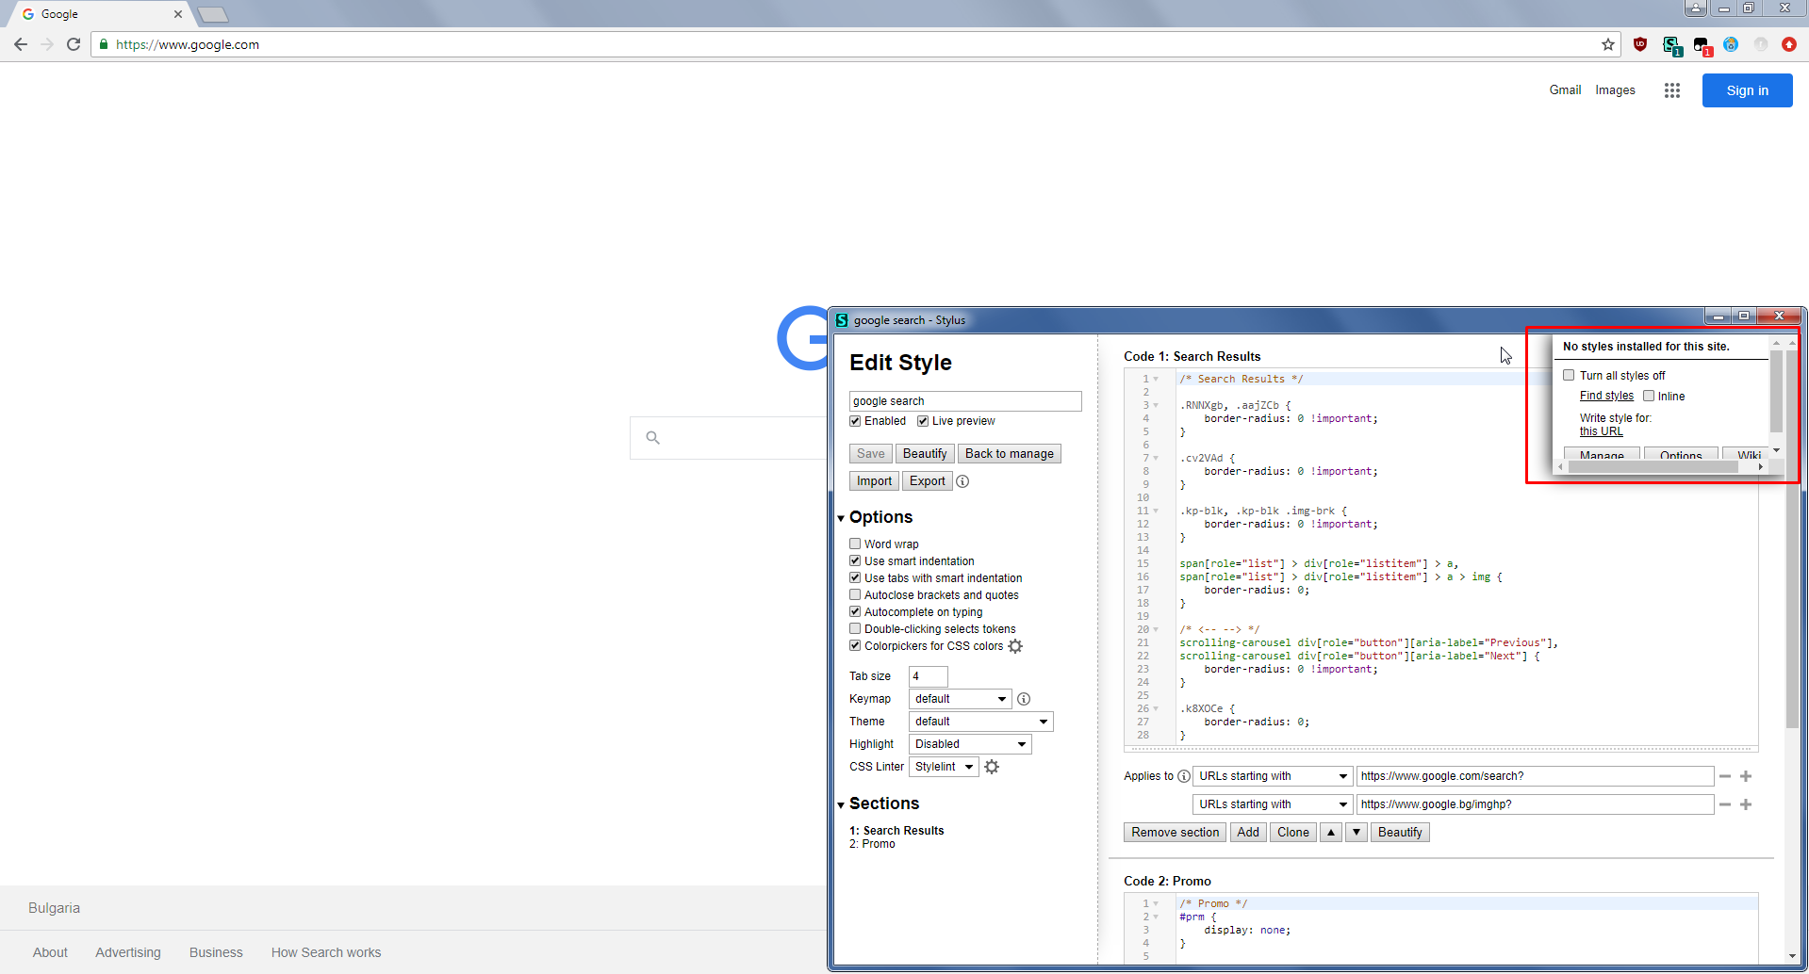1809x974 pixels.
Task: Open the first URLs starting with dropdown
Action: tap(1272, 775)
